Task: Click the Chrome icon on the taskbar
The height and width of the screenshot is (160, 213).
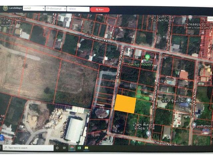Action: [72, 148]
